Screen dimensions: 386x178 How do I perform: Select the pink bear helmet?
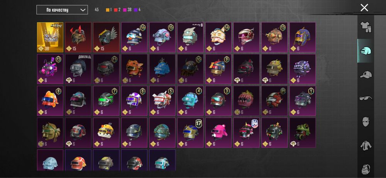coord(218,133)
